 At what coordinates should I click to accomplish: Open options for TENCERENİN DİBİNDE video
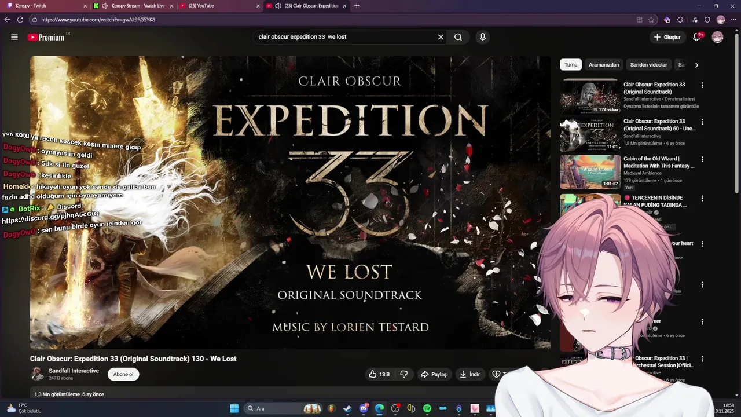coord(702,198)
